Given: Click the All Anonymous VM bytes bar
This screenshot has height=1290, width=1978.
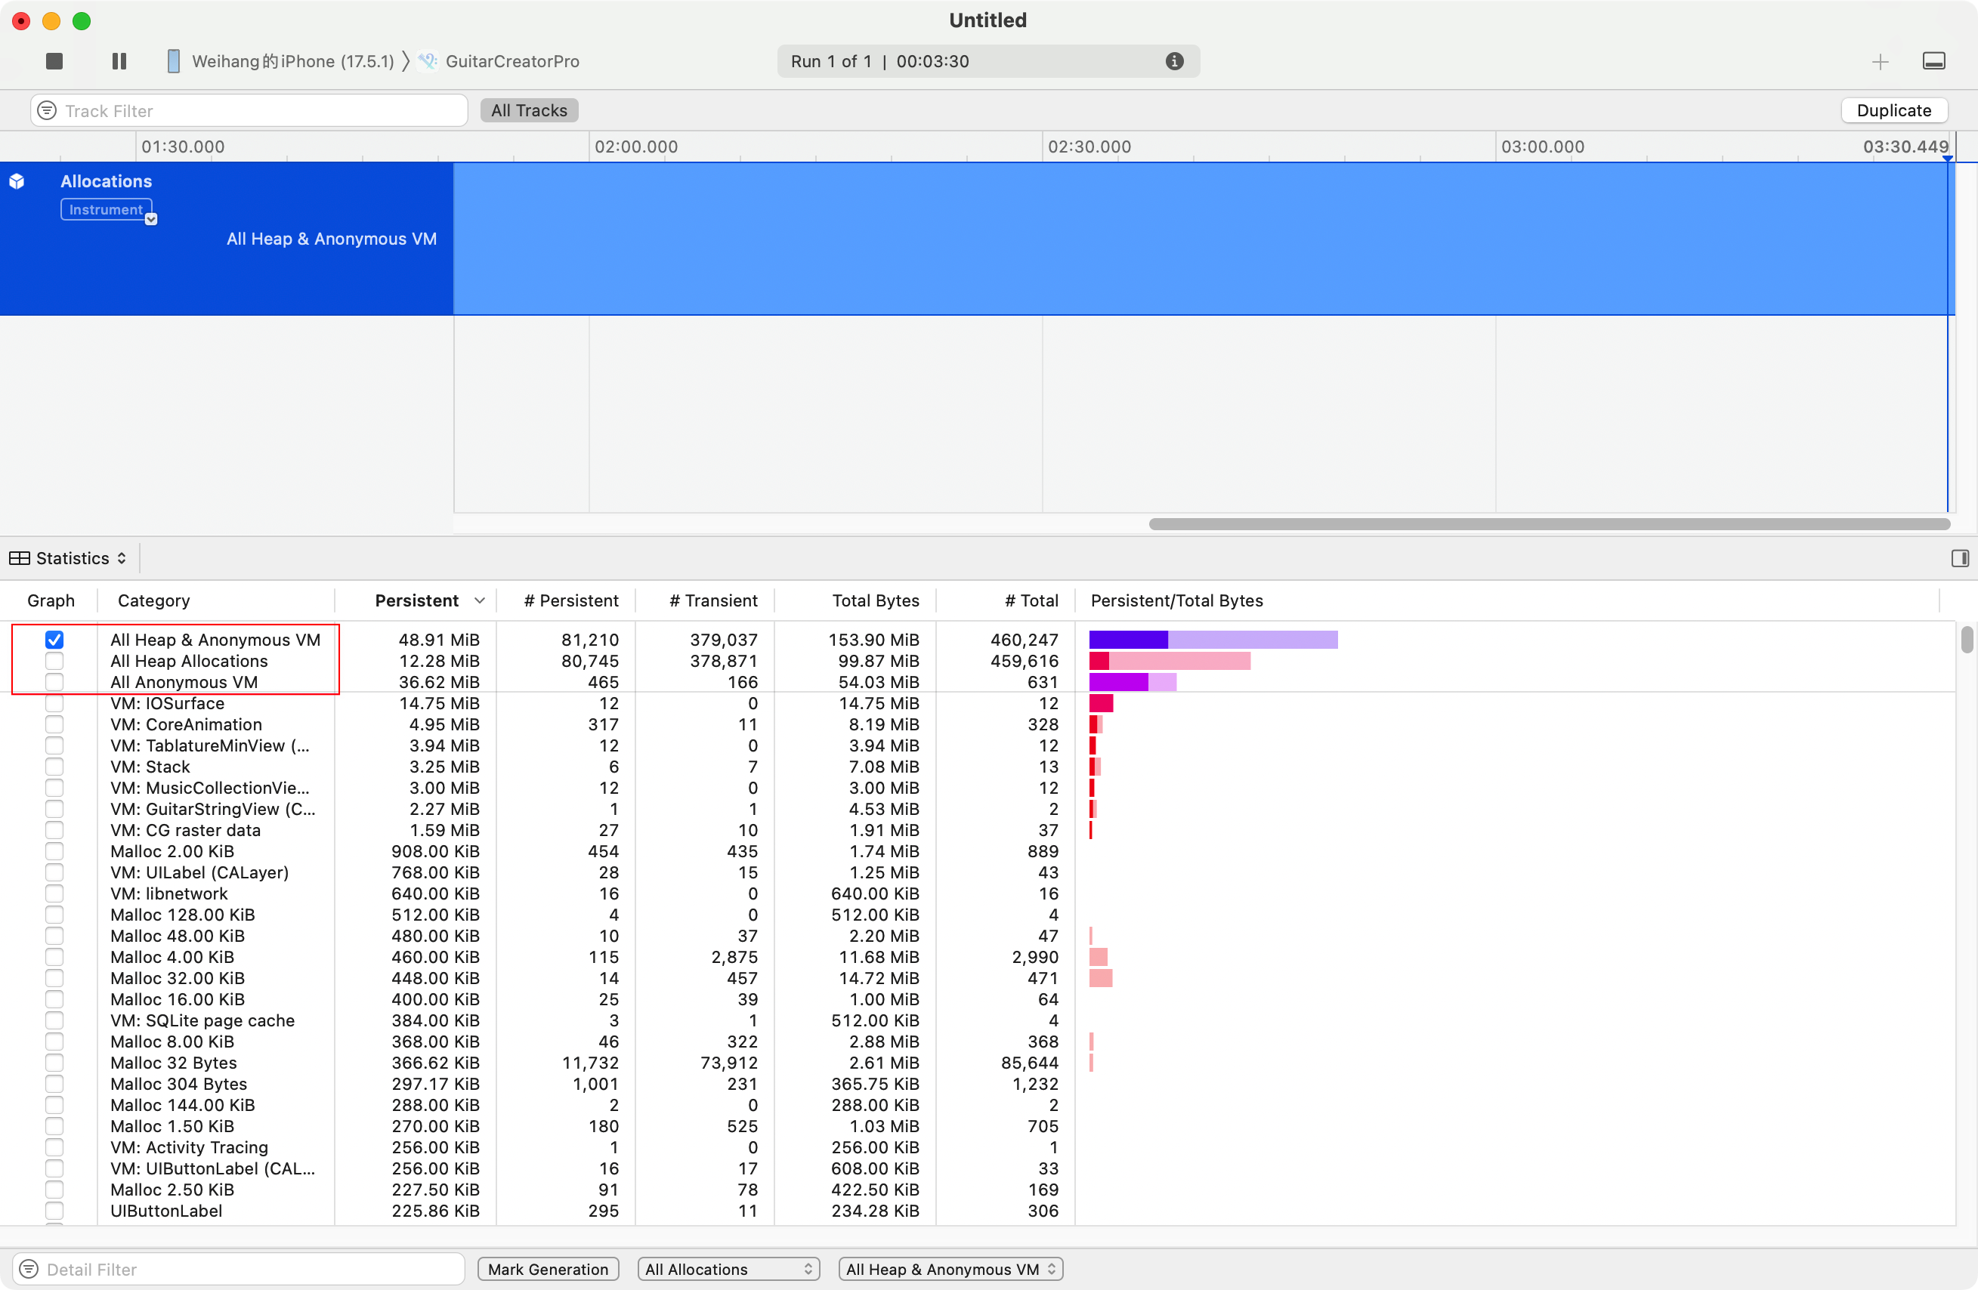Looking at the screenshot, I should 1133,681.
